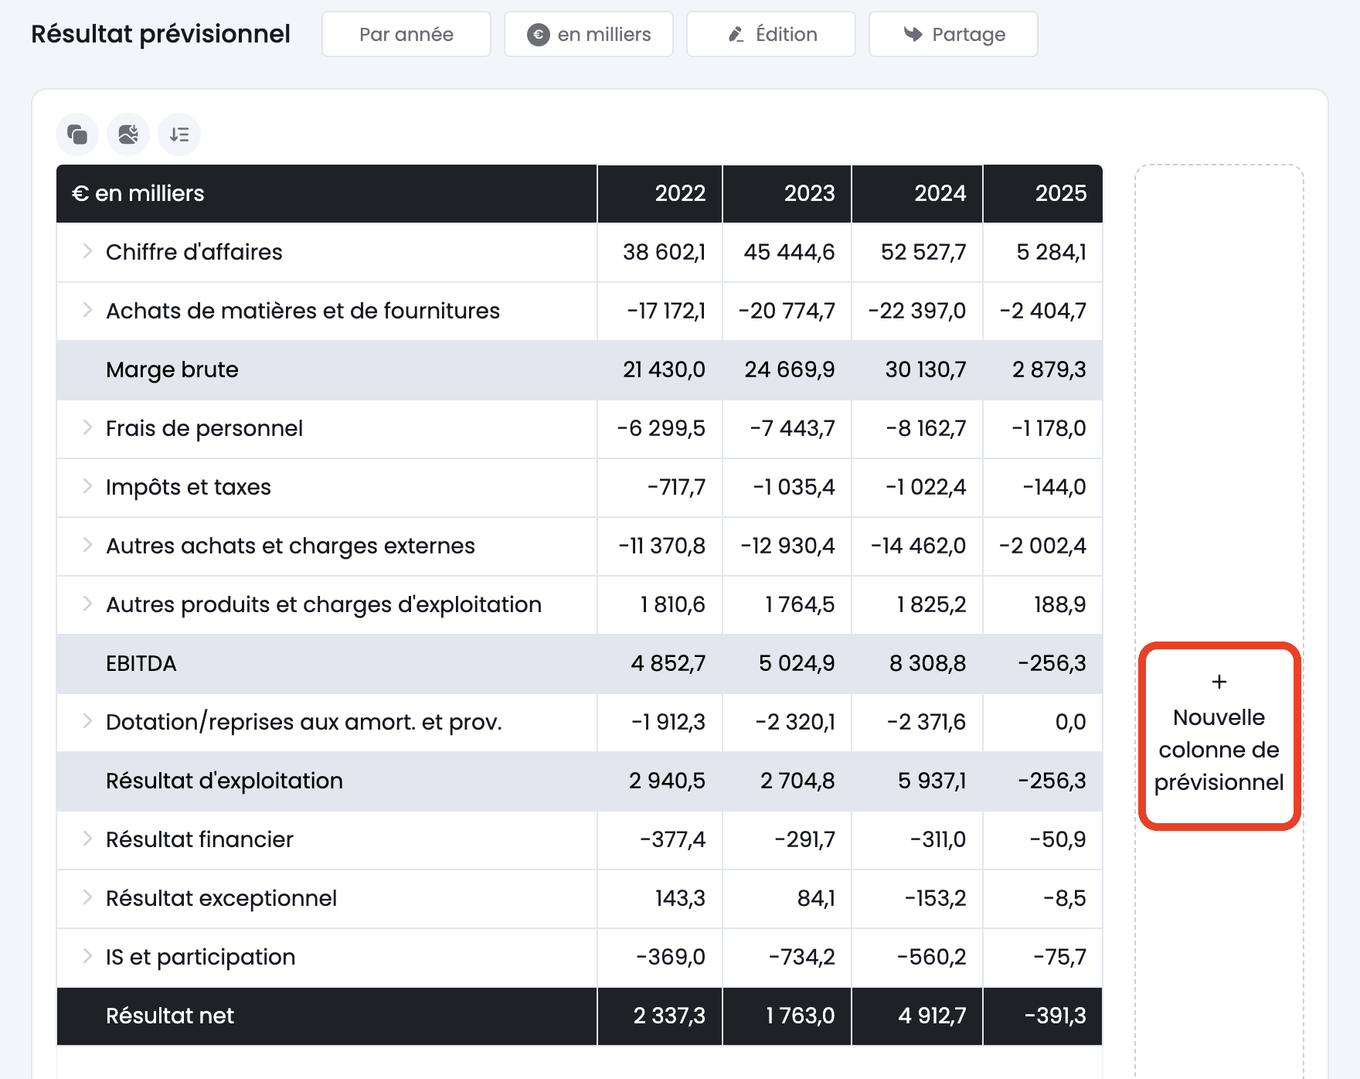Click the copy table icon
1360x1079 pixels.
[x=77, y=134]
